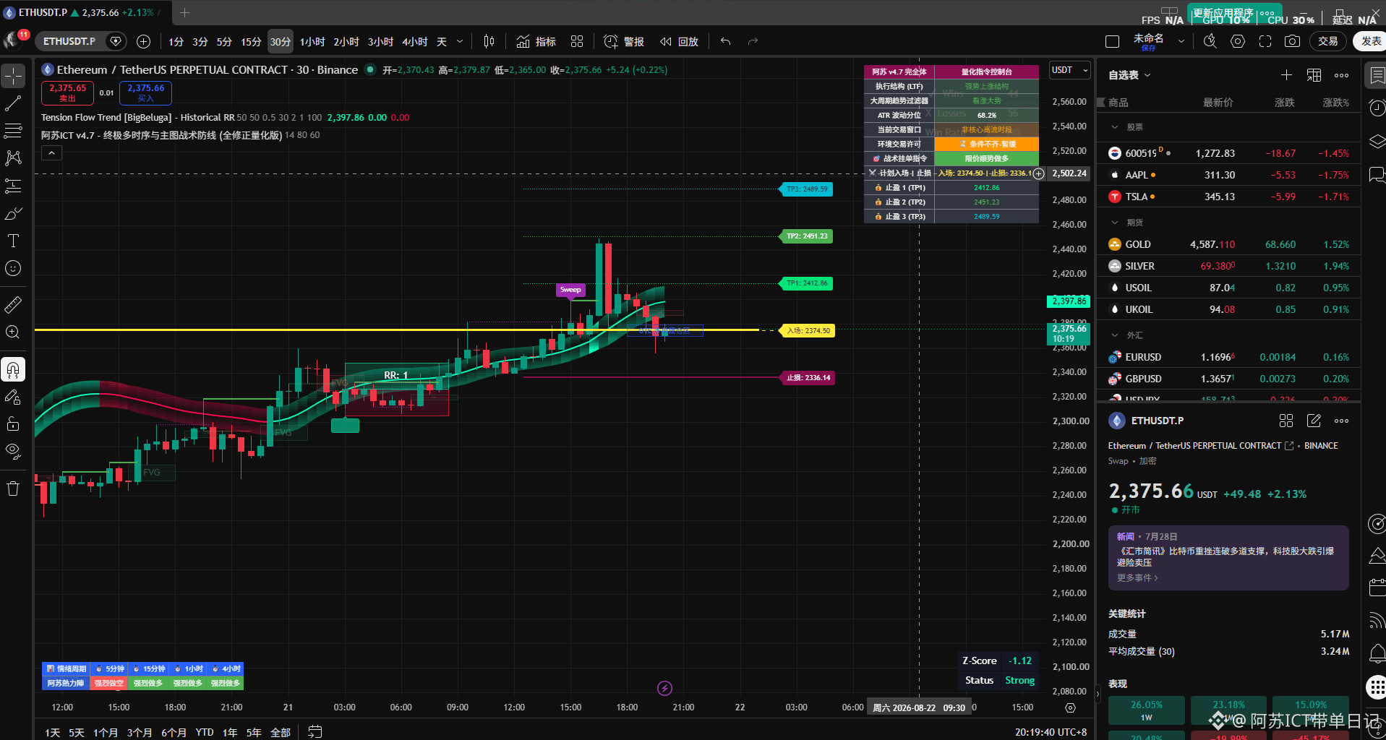
Task: Switch the chart interval to 15分
Action: [x=251, y=42]
